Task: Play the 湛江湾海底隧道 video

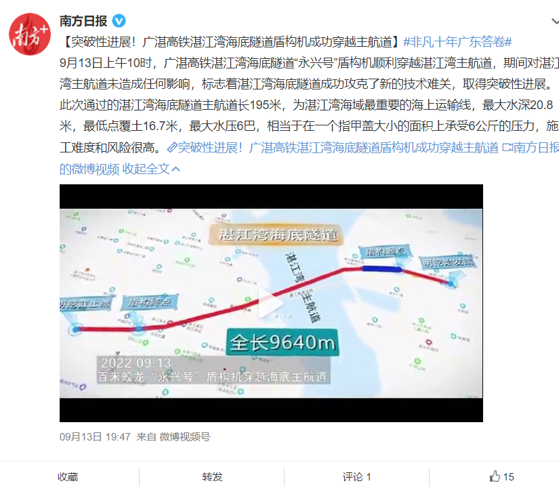Action: click(x=271, y=303)
